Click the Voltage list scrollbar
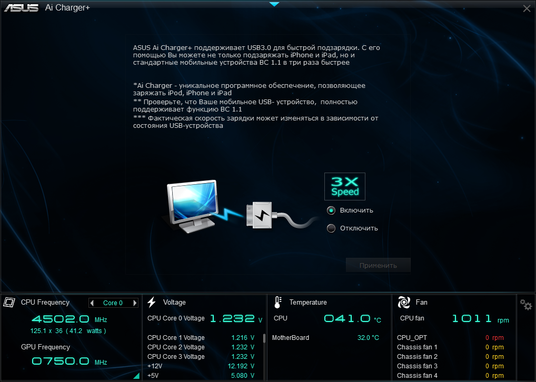 pos(264,338)
